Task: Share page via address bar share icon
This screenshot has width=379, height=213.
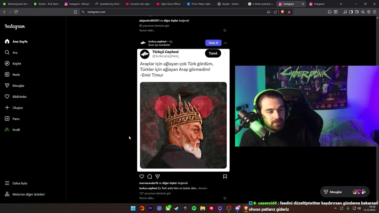Action: pyautogui.click(x=275, y=12)
